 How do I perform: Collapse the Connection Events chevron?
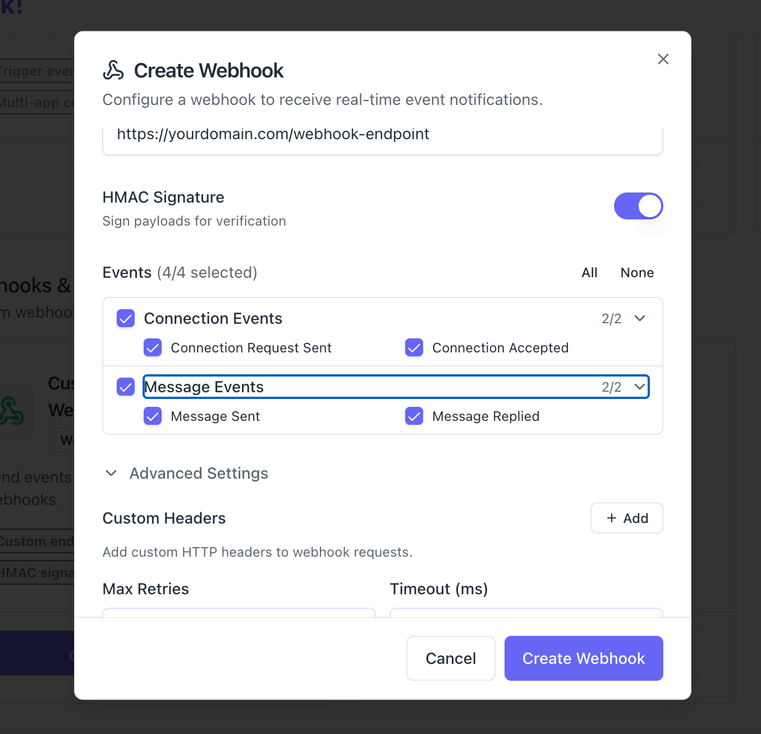point(640,318)
